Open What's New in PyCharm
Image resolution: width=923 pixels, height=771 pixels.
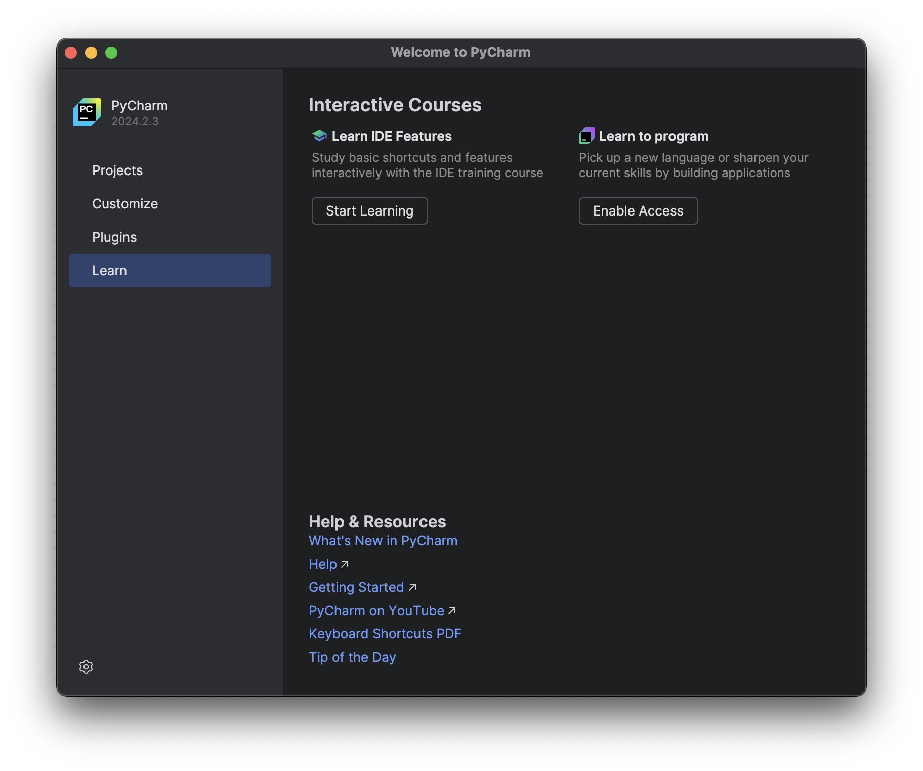click(x=383, y=540)
